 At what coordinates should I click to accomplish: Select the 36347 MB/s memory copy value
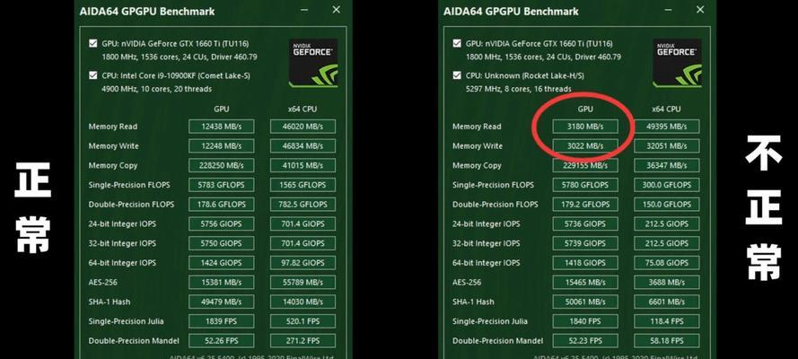(667, 165)
